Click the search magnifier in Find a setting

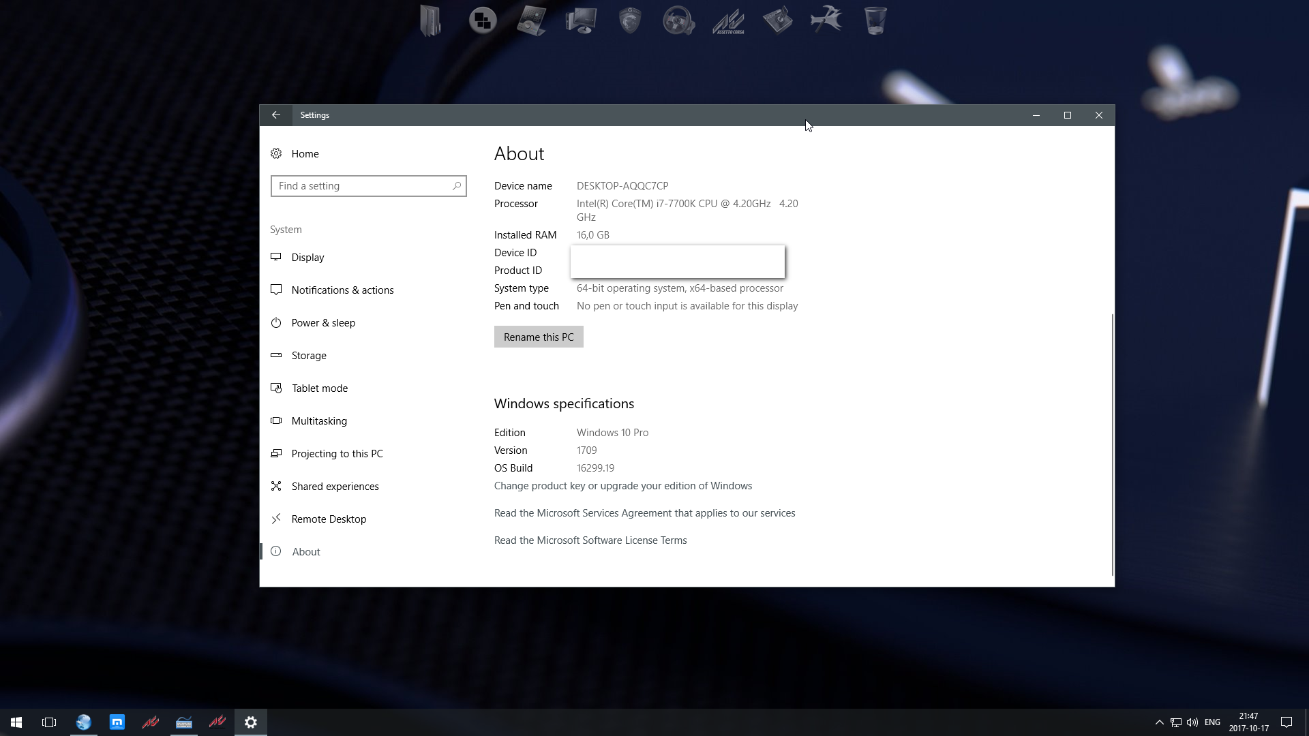tap(457, 186)
